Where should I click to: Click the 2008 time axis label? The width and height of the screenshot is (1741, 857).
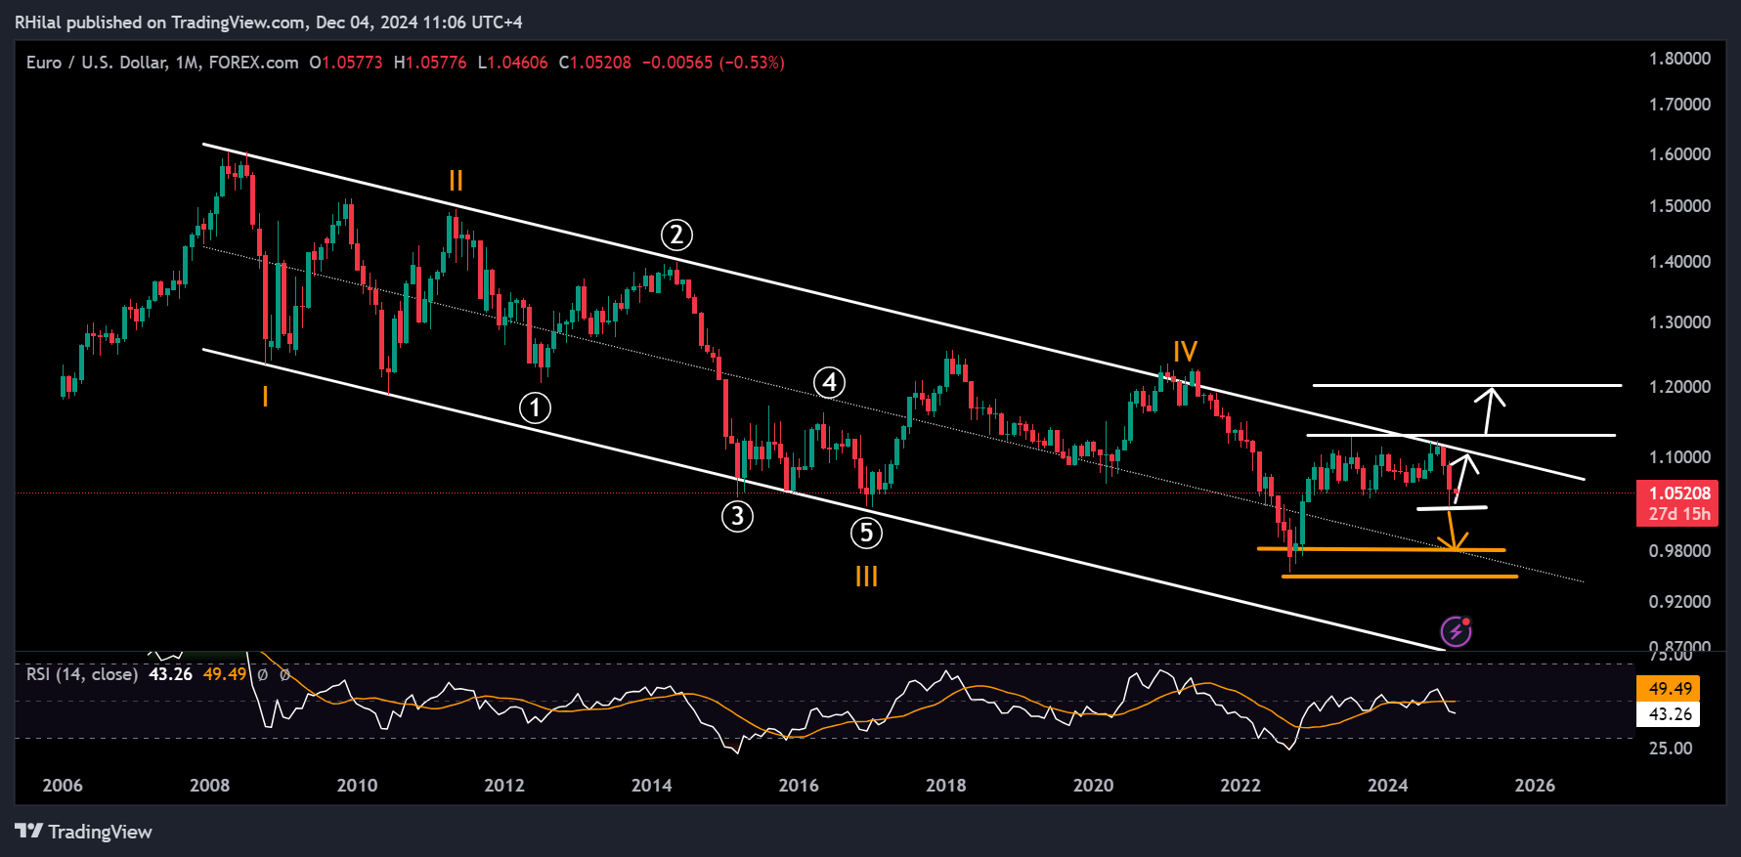click(210, 786)
